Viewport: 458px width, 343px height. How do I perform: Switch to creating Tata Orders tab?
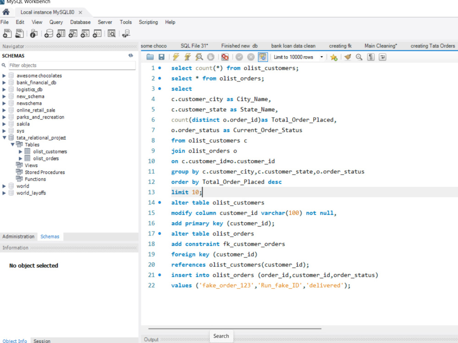(433, 46)
